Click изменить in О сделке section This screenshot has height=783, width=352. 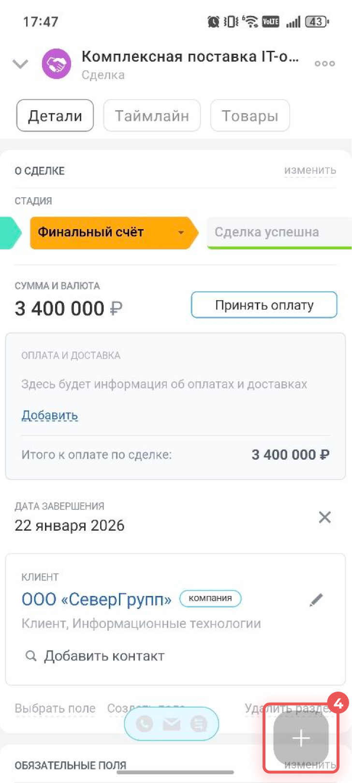[310, 170]
